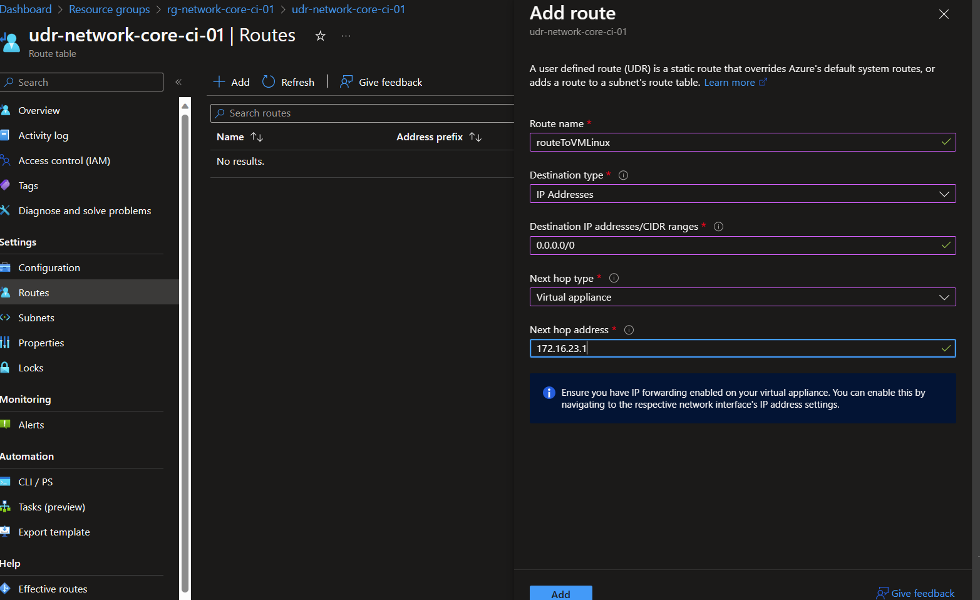The height and width of the screenshot is (600, 980).
Task: Go to udr-network-core-ci-01 breadcrumb
Action: [x=348, y=9]
